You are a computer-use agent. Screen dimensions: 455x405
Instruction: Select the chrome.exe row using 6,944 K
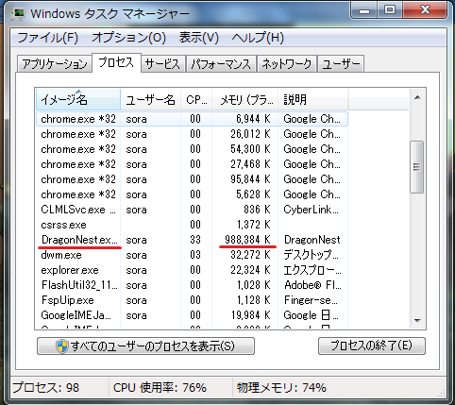click(x=192, y=119)
